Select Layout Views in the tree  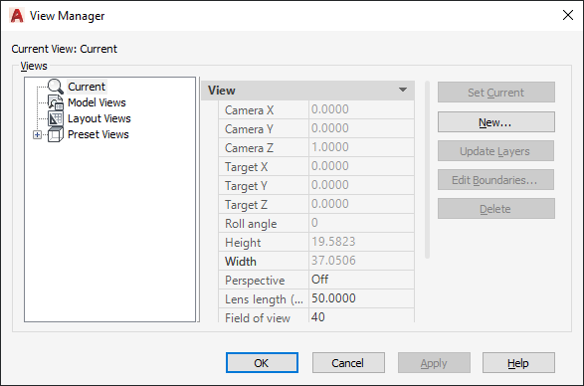click(x=99, y=118)
